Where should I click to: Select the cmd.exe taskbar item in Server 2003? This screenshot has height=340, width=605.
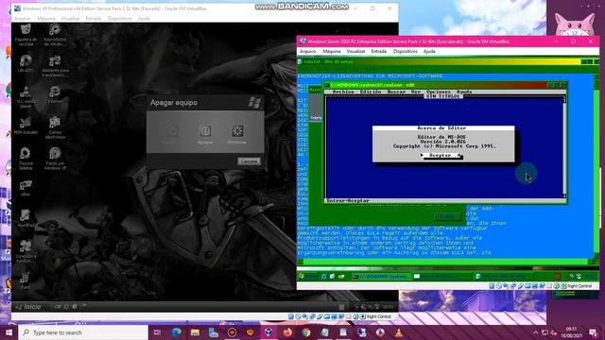[381, 277]
